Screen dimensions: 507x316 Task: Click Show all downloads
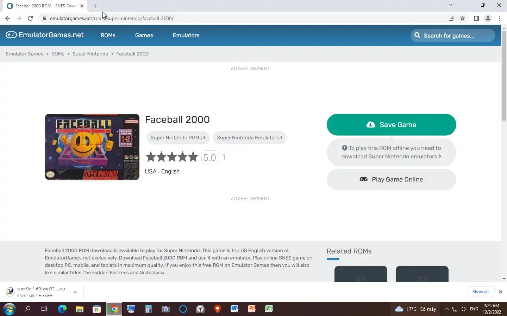click(480, 292)
